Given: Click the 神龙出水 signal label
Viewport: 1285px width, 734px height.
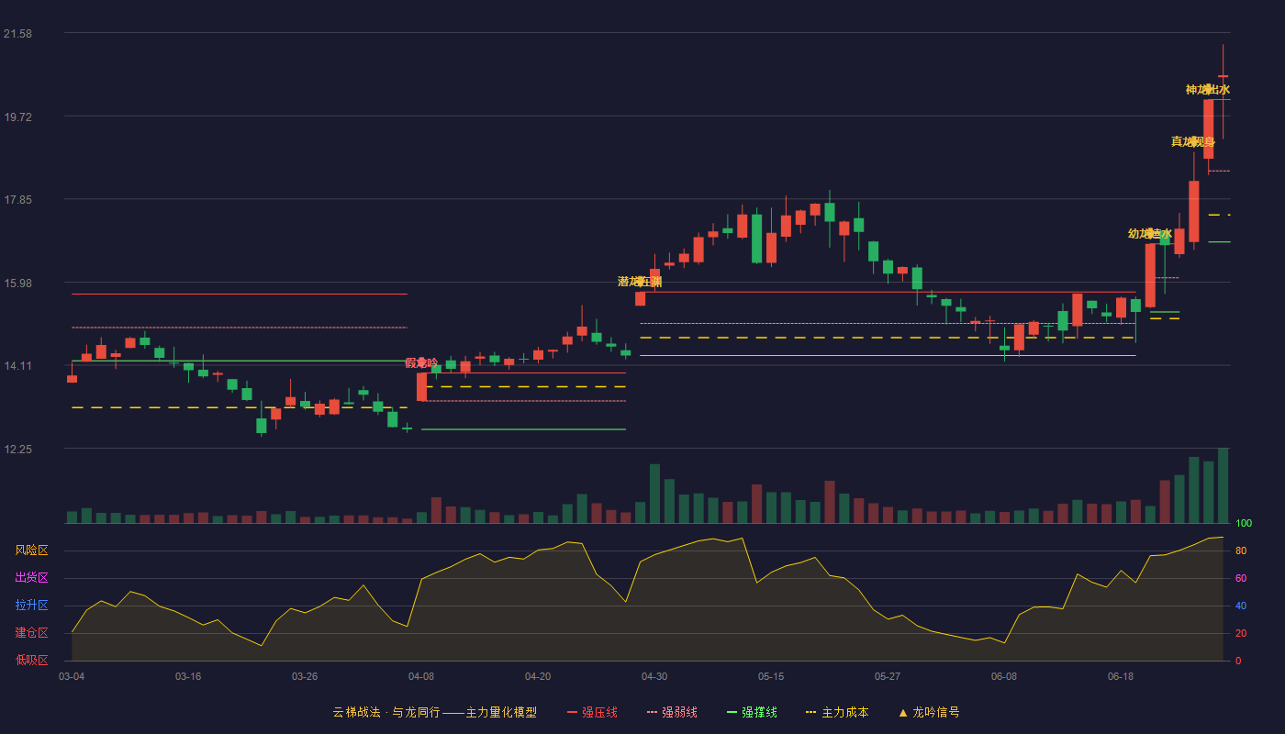Looking at the screenshot, I should tap(1208, 90).
